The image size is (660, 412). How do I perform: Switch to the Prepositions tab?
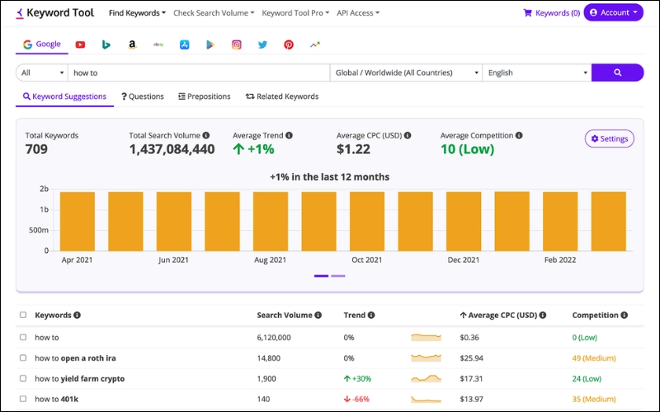pos(205,96)
